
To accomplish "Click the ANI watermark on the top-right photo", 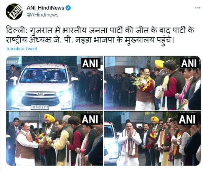I will [x=189, y=63].
